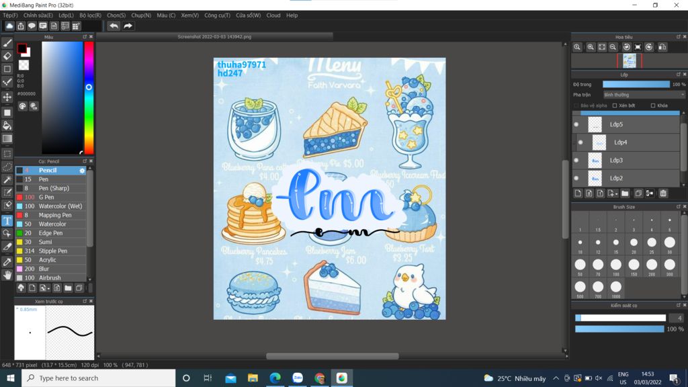The image size is (688, 387).
Task: Select the rectangular Select tool
Action: (x=7, y=154)
